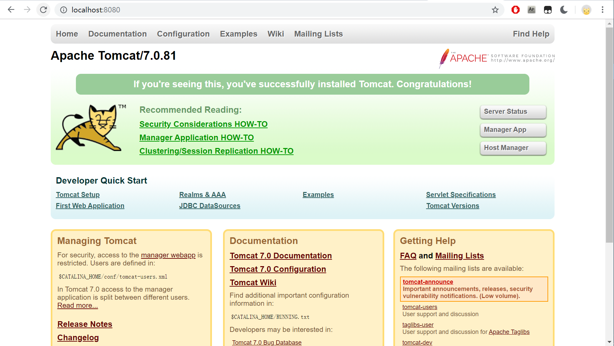This screenshot has width=614, height=346.
Task: Open the AP extension icon
Action: pos(531,10)
